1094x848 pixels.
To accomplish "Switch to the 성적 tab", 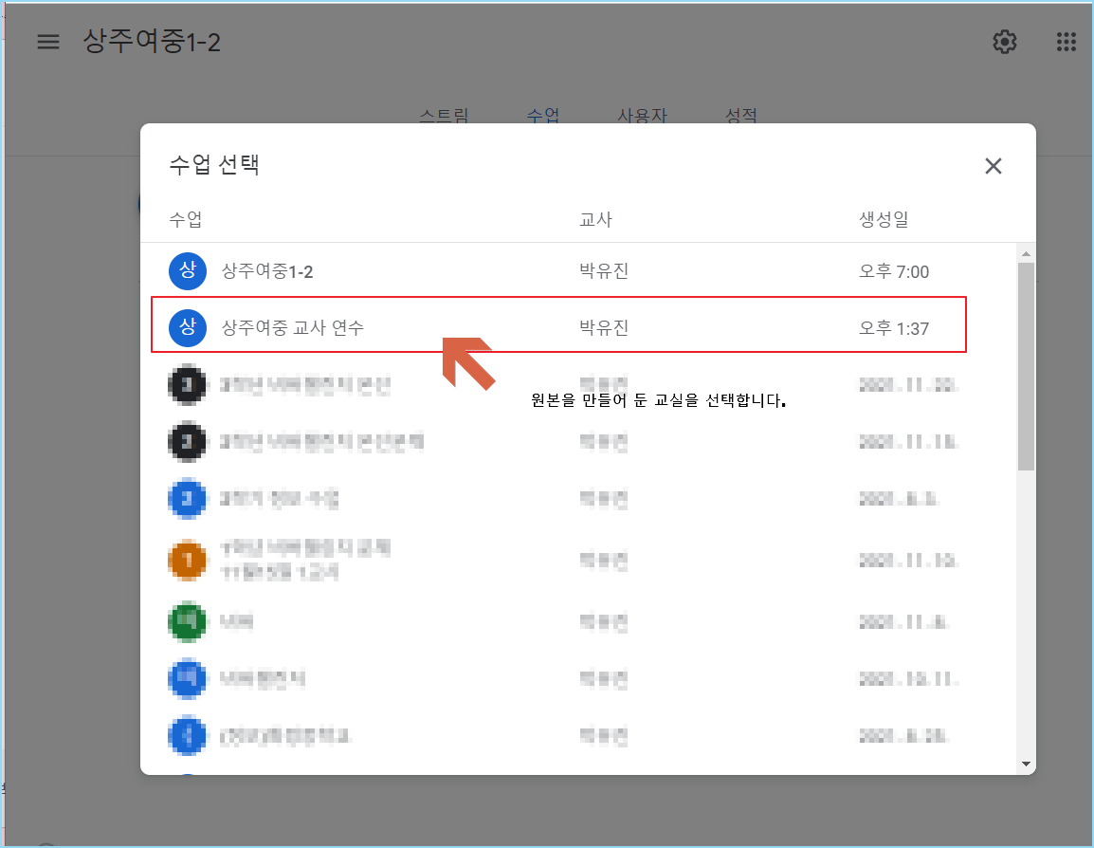I will tap(741, 115).
